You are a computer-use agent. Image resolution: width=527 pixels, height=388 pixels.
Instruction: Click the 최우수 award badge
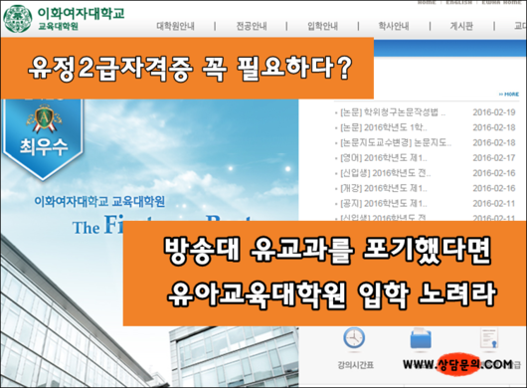tap(43, 139)
